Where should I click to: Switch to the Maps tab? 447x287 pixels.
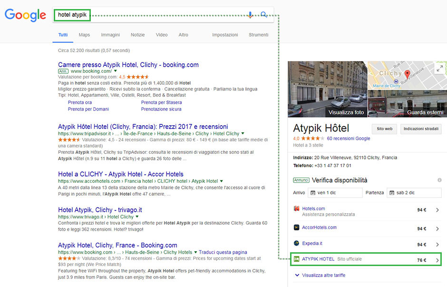tap(84, 35)
